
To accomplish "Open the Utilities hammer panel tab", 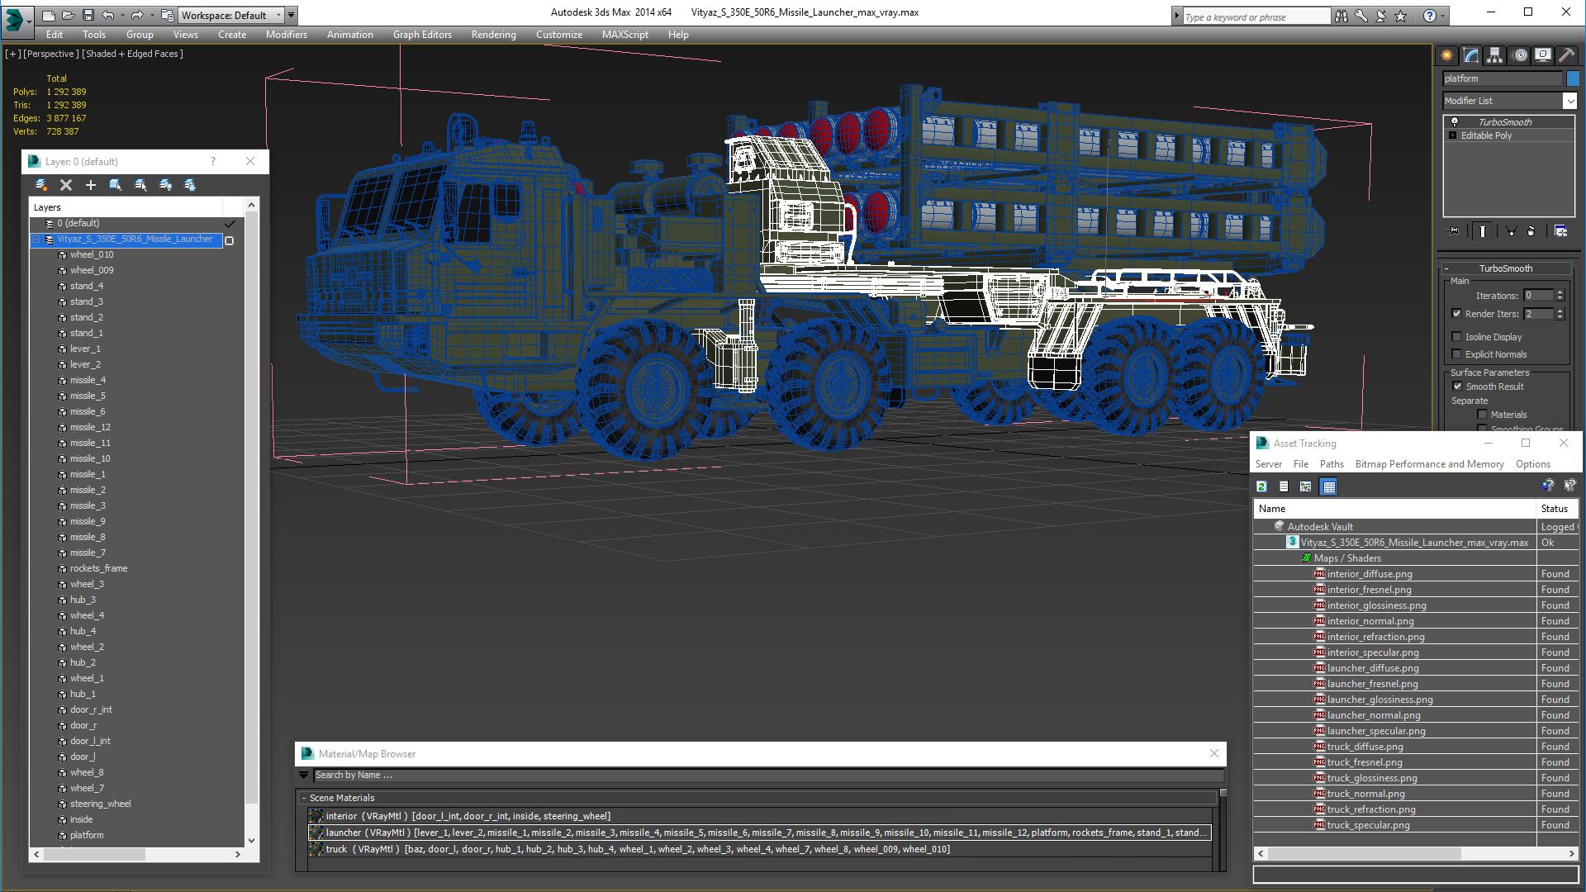I will pos(1566,55).
